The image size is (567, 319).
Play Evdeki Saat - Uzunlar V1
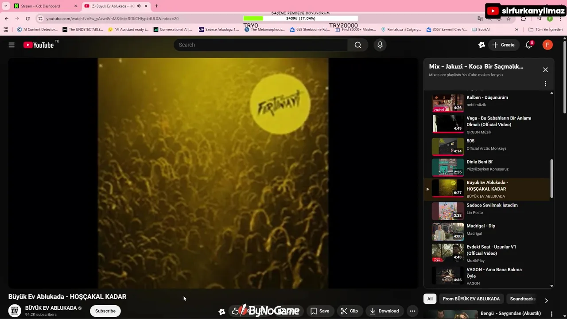[x=487, y=253]
